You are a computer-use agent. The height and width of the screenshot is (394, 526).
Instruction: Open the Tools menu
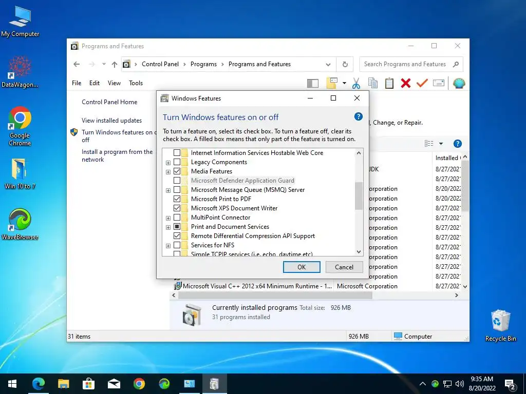pyautogui.click(x=136, y=83)
